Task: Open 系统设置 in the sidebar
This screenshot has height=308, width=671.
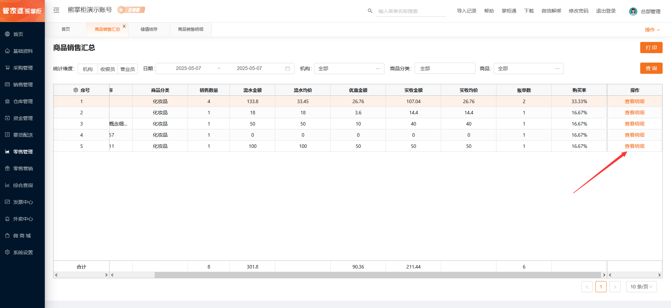Action: (23, 252)
